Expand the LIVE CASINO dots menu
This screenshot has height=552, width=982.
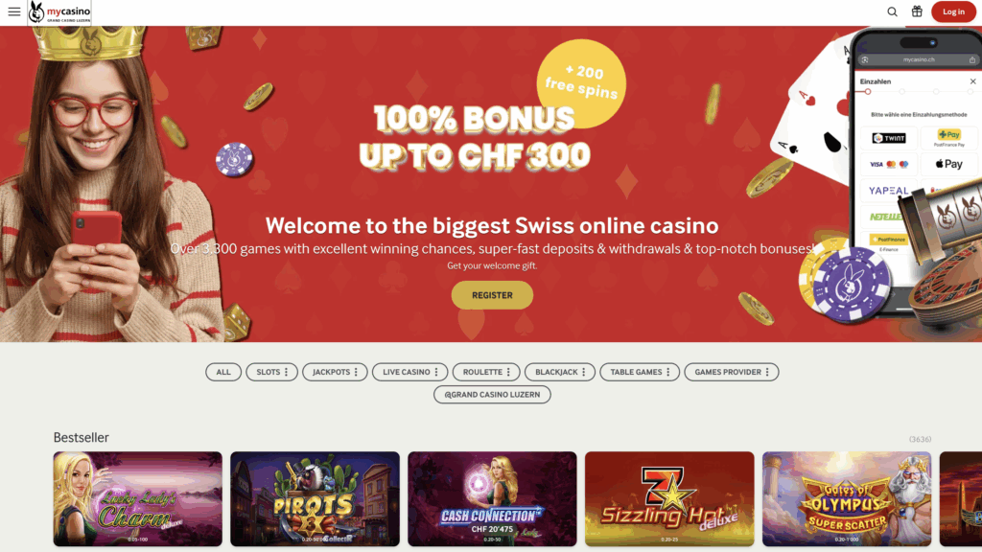coord(436,372)
